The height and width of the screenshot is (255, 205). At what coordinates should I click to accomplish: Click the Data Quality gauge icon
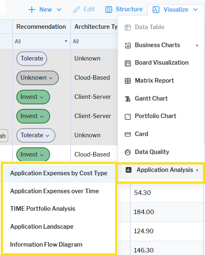click(128, 152)
